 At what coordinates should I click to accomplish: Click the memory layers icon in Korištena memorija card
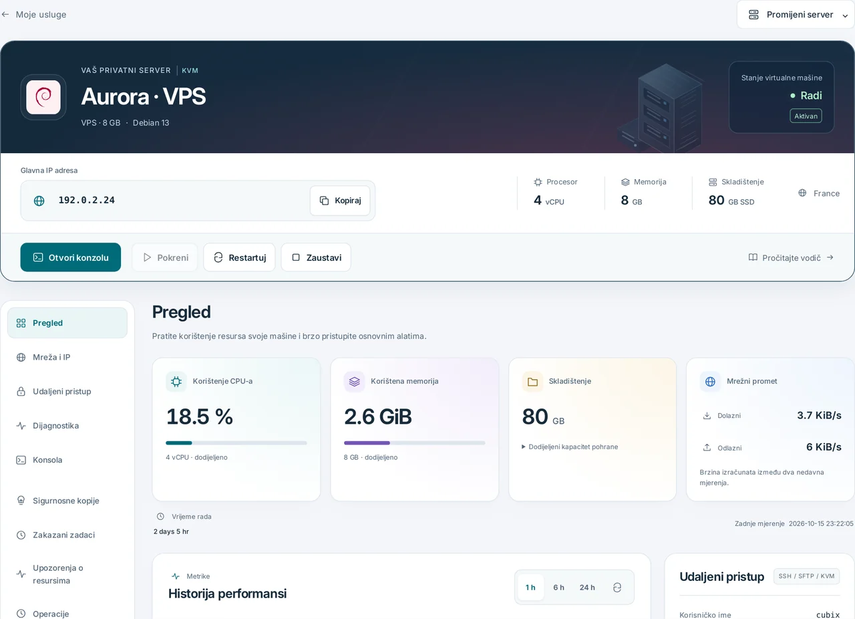pyautogui.click(x=354, y=382)
